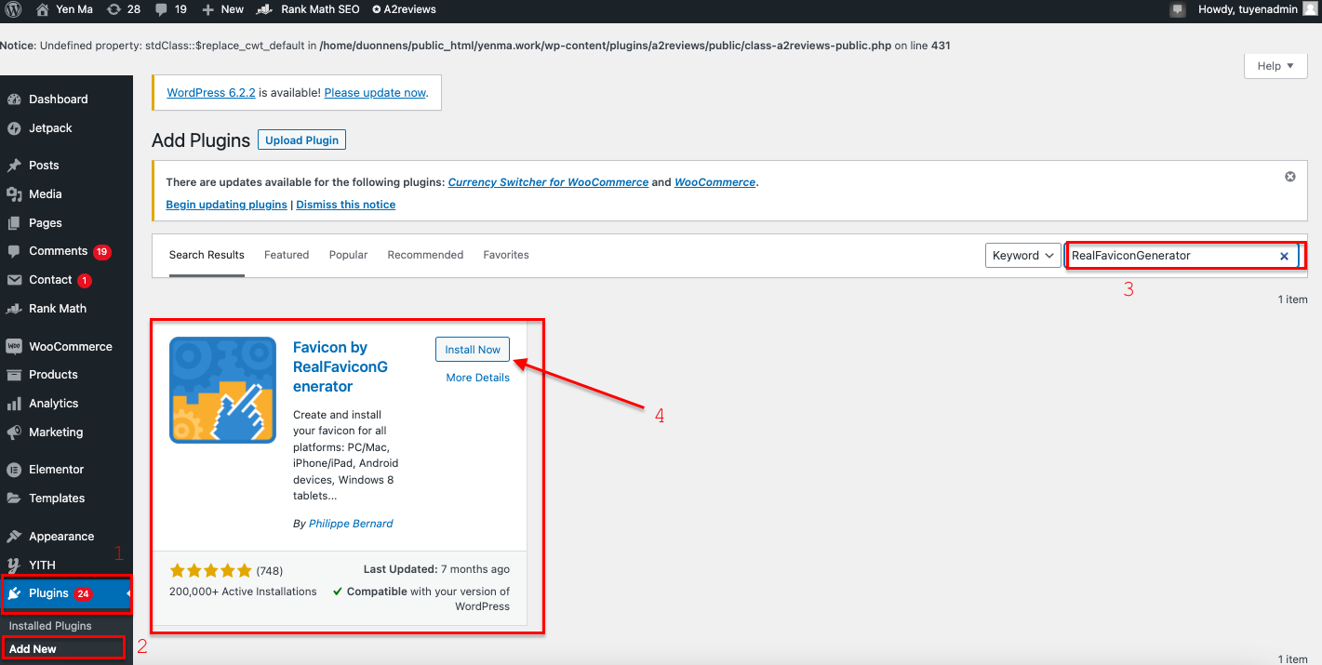Open the Keyword search type dropdown
This screenshot has height=665, width=1322.
point(1022,256)
